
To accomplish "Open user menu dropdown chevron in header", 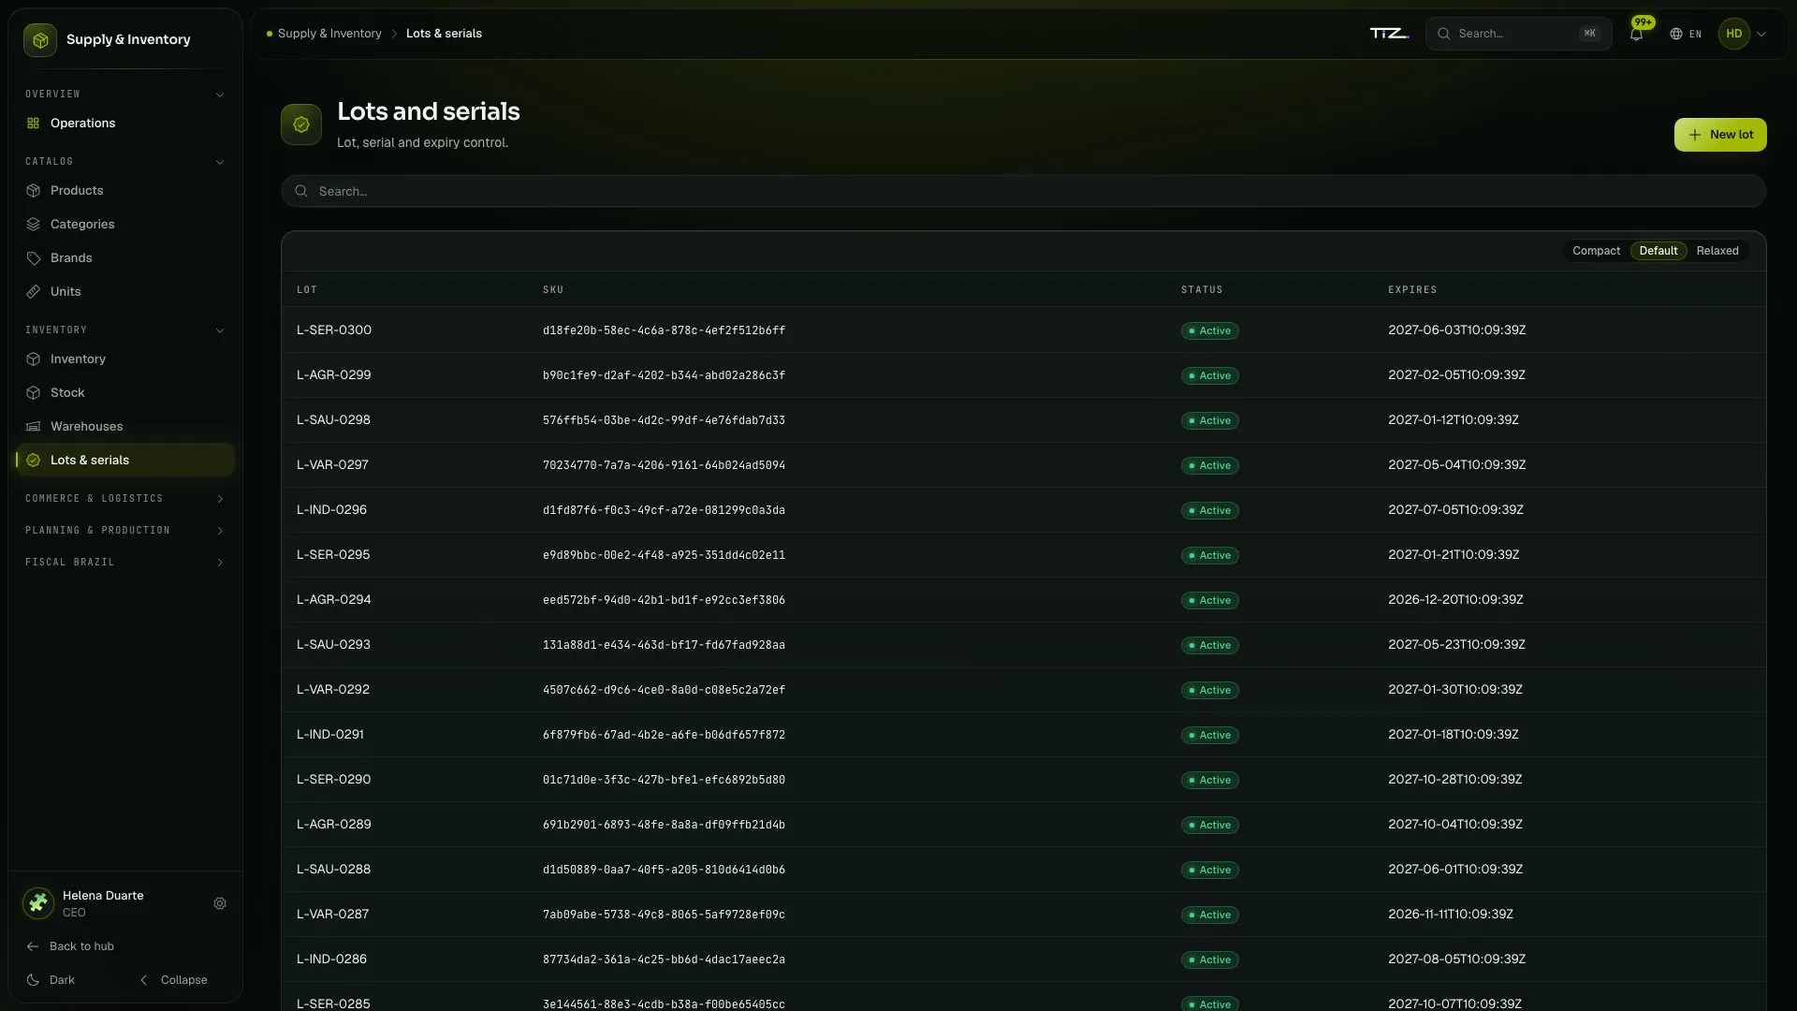I will point(1761,34).
